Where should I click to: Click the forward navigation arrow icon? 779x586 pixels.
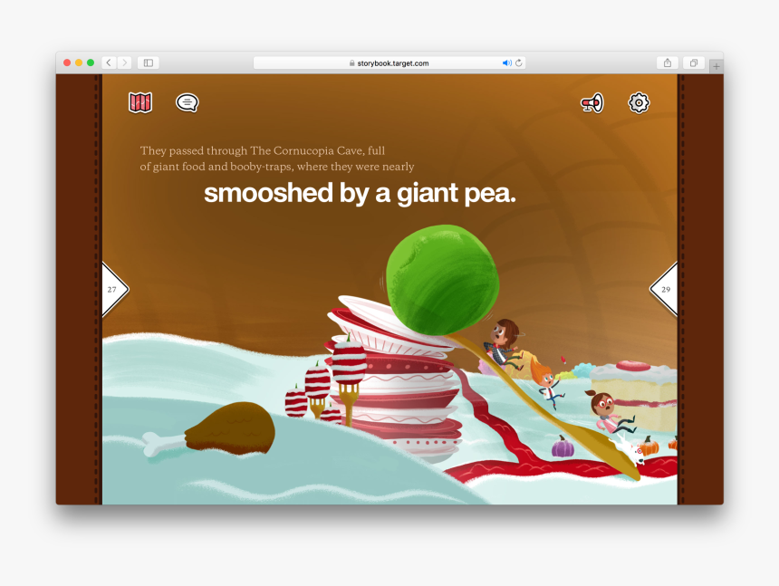click(x=126, y=62)
